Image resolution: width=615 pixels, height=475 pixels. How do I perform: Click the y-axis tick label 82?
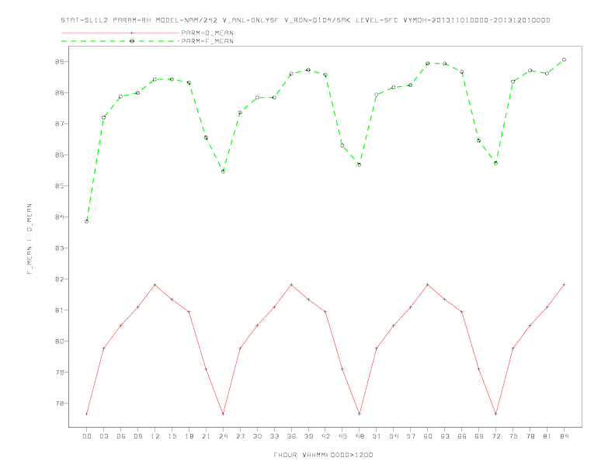coord(59,279)
